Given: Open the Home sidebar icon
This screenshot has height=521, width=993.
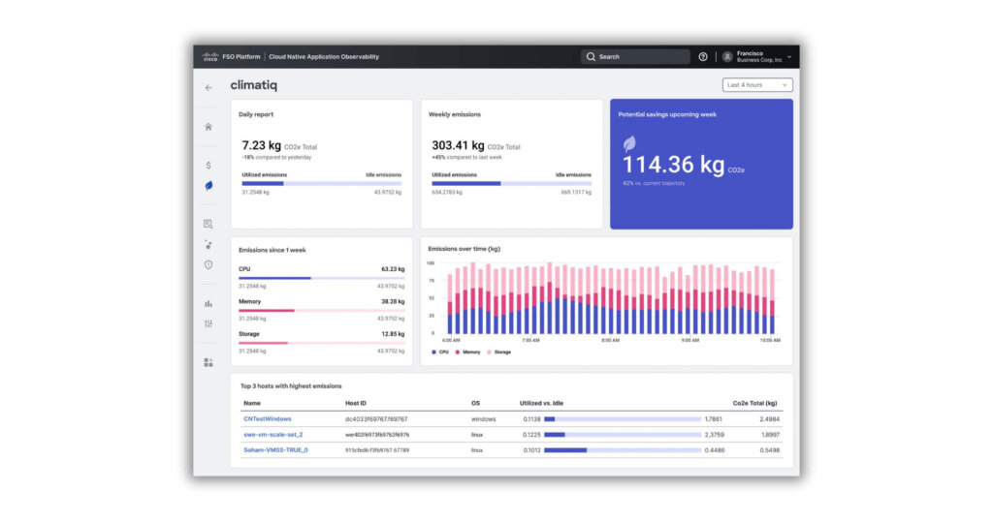Looking at the screenshot, I should [x=208, y=127].
